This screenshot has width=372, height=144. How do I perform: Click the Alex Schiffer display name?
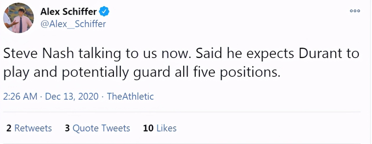tap(68, 12)
